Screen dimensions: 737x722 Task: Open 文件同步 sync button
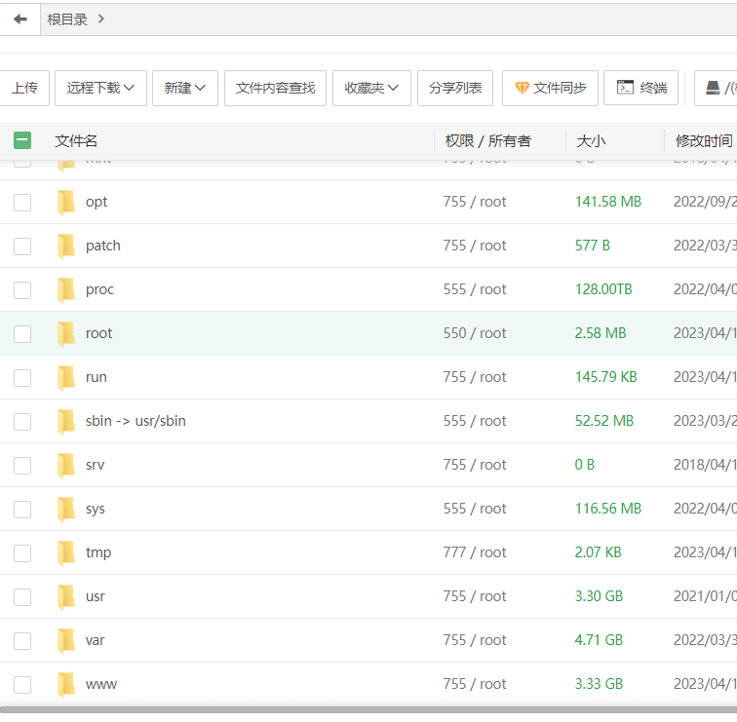(x=550, y=88)
